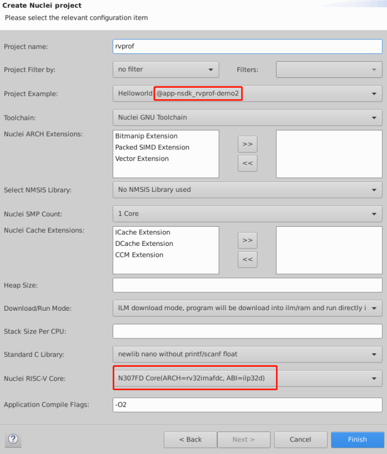Open the Toolchain dropdown
Image resolution: width=387 pixels, height=454 pixels.
(x=248, y=118)
